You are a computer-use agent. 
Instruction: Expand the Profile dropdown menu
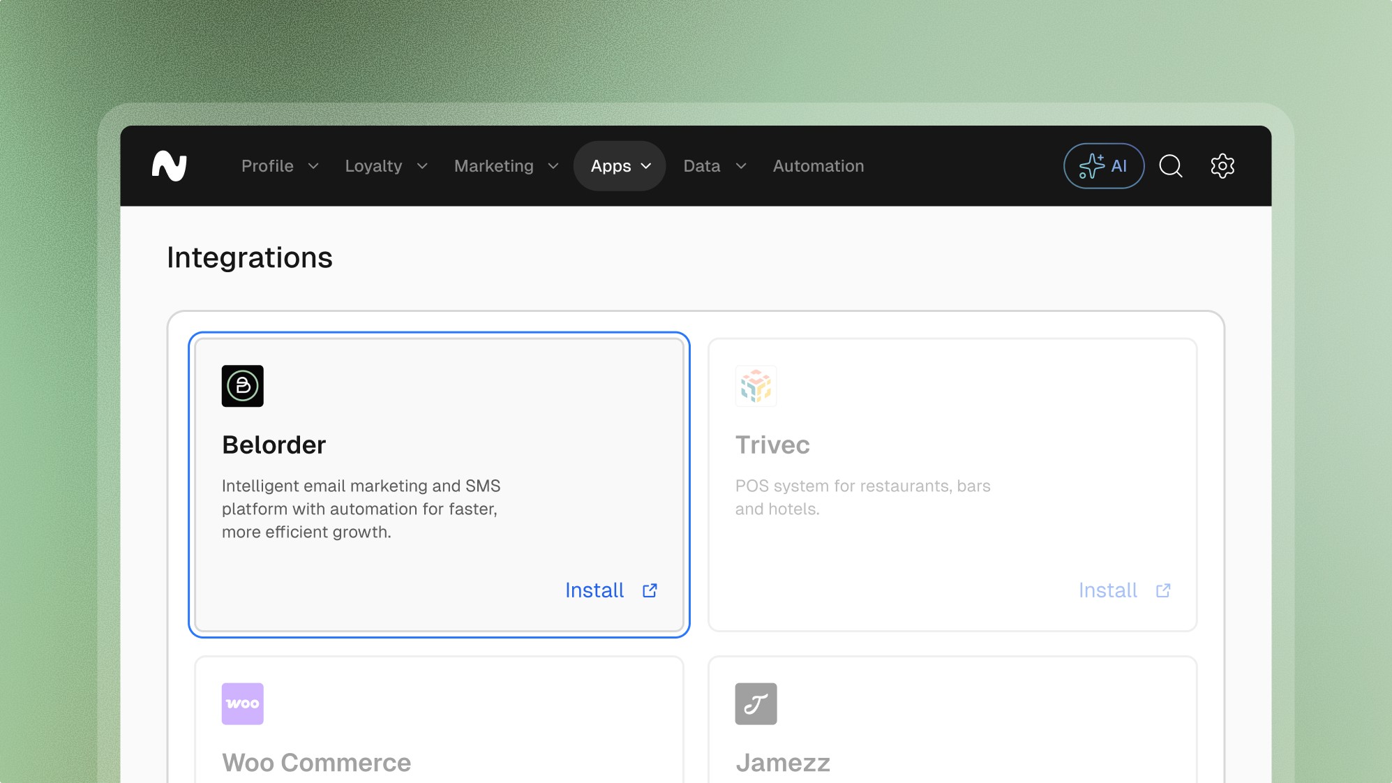pyautogui.click(x=280, y=166)
